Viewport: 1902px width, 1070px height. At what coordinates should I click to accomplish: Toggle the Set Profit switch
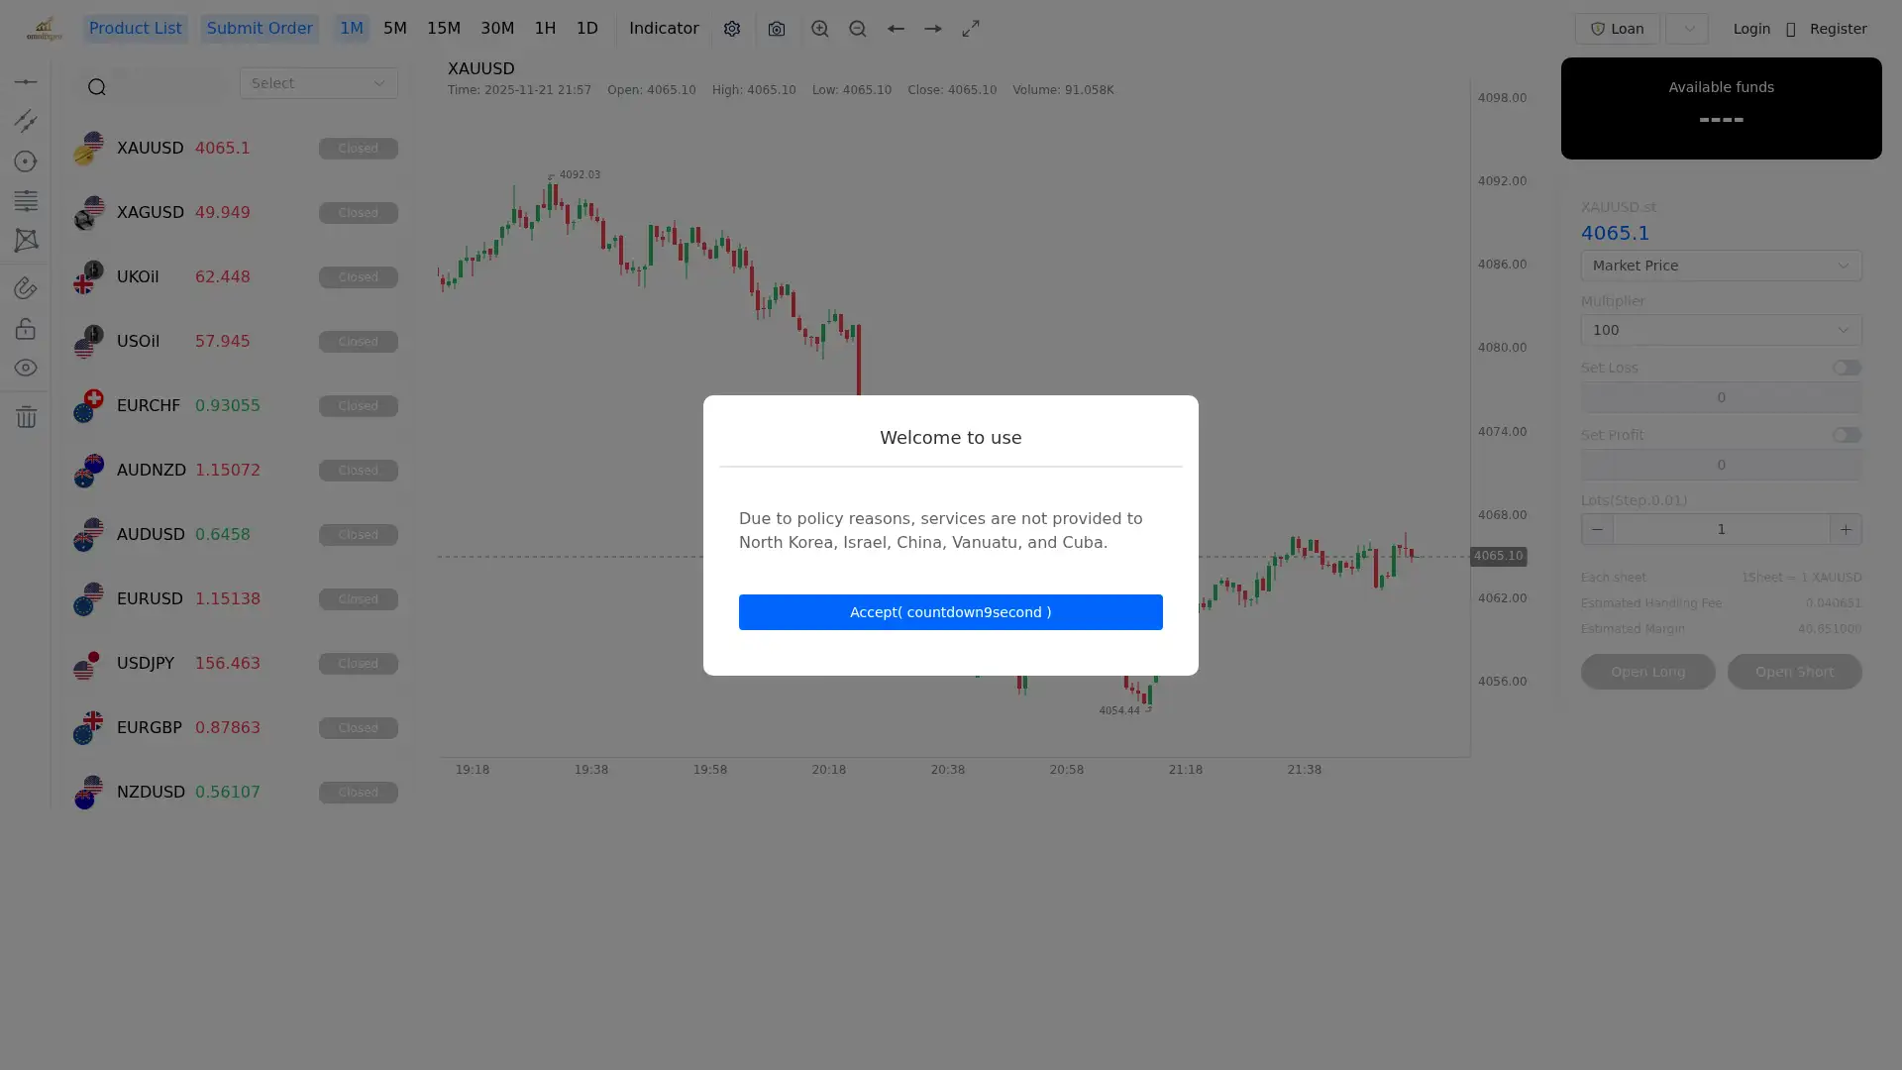[1846, 435]
